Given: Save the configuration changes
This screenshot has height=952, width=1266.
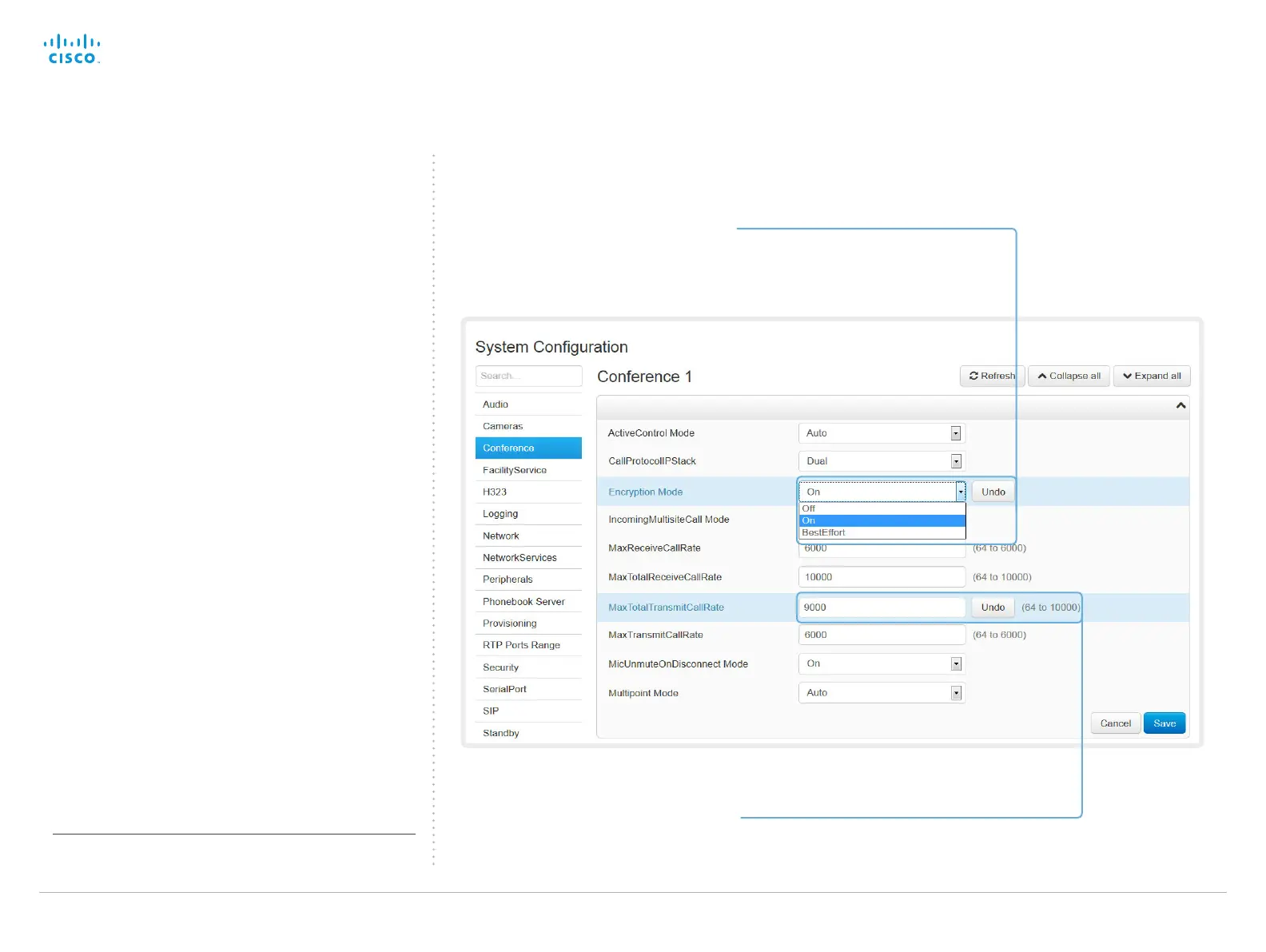Looking at the screenshot, I should point(1164,723).
